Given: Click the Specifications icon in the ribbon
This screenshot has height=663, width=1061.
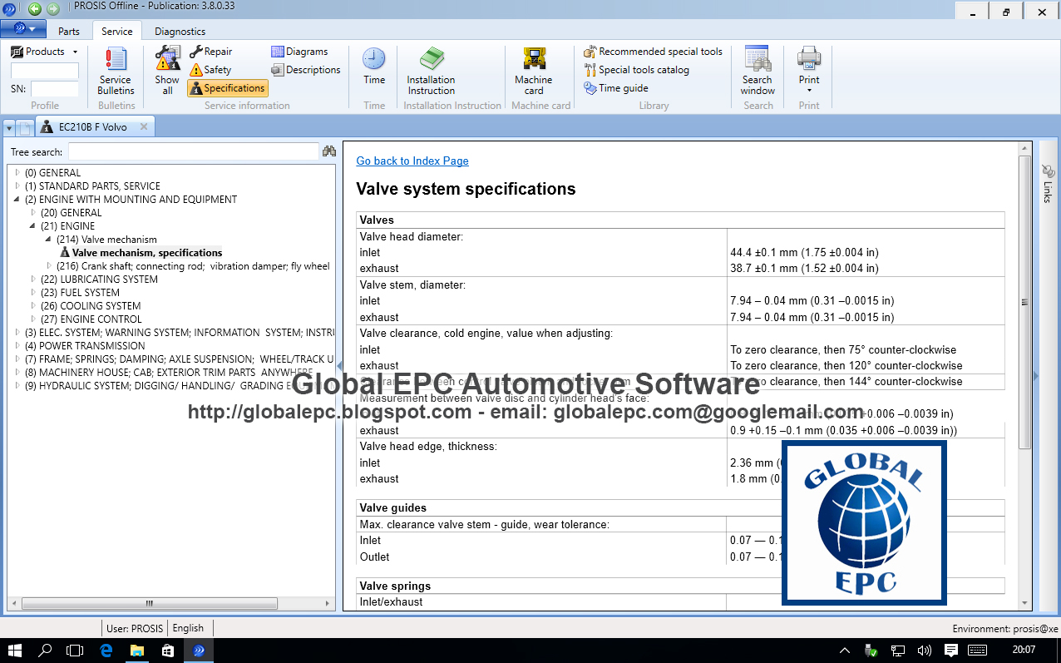Looking at the screenshot, I should [x=227, y=87].
